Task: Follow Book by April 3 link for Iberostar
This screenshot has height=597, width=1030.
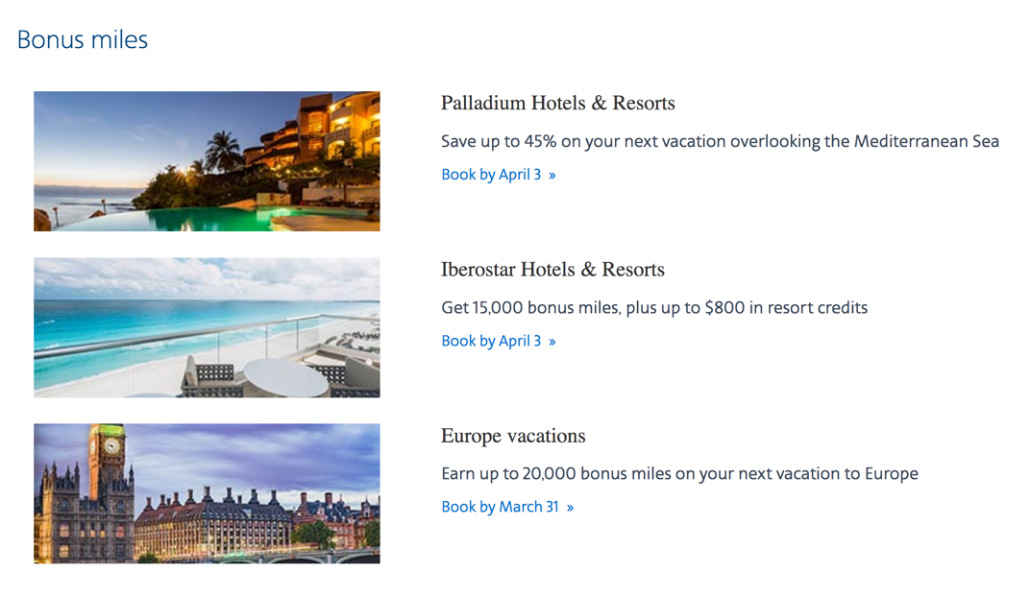Action: coord(499,341)
